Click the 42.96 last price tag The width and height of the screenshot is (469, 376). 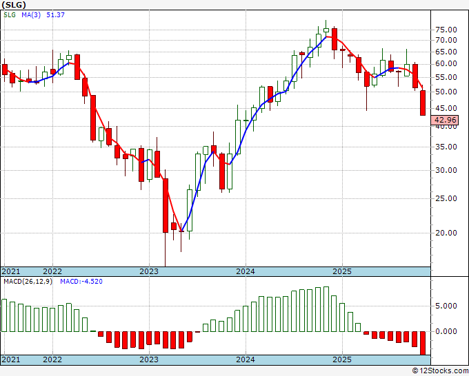[445, 120]
